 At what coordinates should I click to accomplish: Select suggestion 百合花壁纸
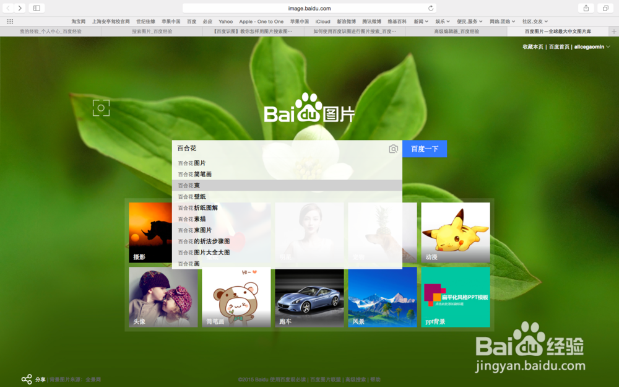tap(287, 197)
